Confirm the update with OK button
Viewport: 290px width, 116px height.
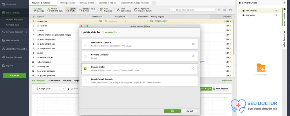tap(172, 111)
